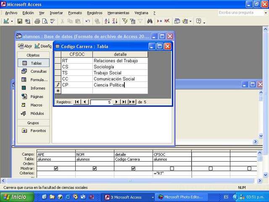Go to next record using navigation arrow
Viewport: 269px width, 202px height.
coord(116,102)
